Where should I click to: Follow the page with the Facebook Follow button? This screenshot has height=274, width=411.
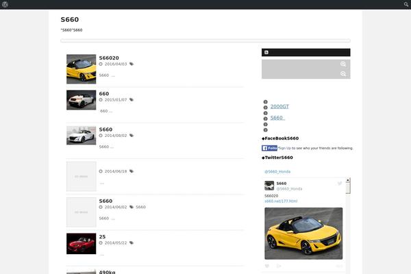[269, 148]
